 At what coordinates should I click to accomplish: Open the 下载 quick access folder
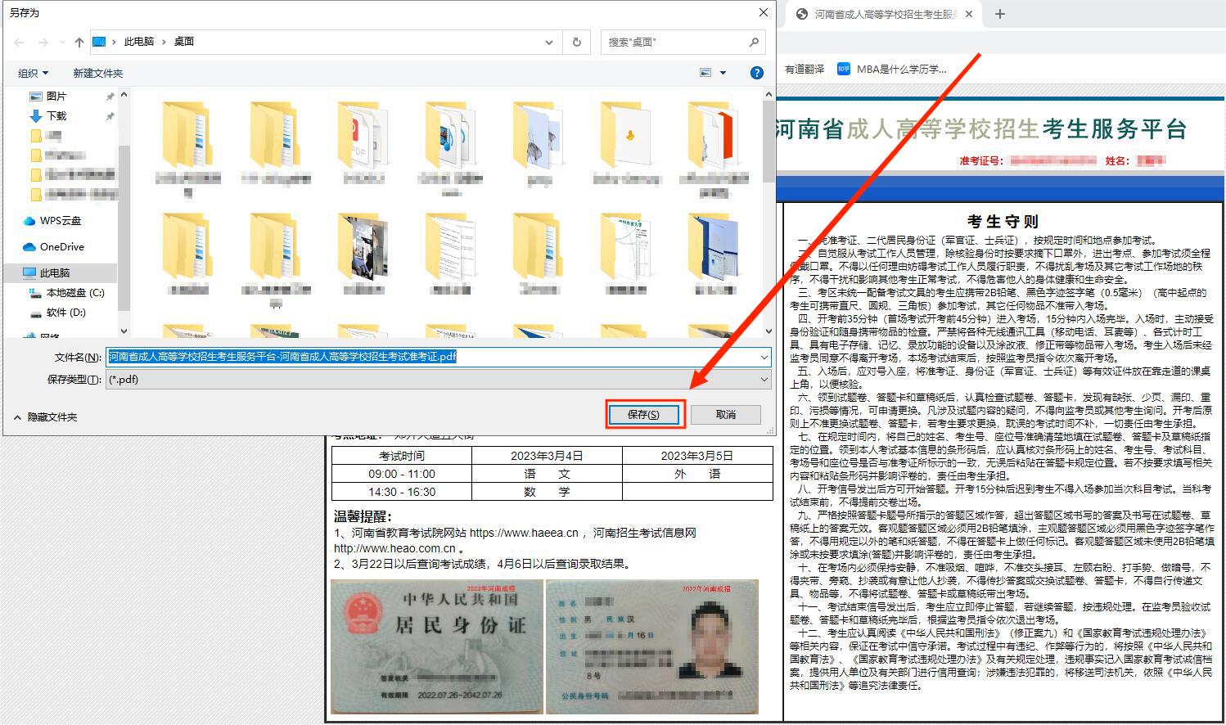click(x=56, y=116)
